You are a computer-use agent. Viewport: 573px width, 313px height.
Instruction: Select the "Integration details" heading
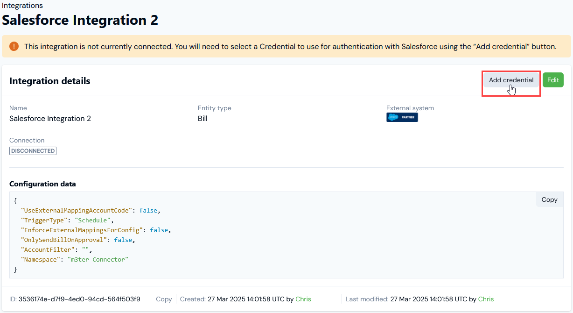[x=50, y=81]
